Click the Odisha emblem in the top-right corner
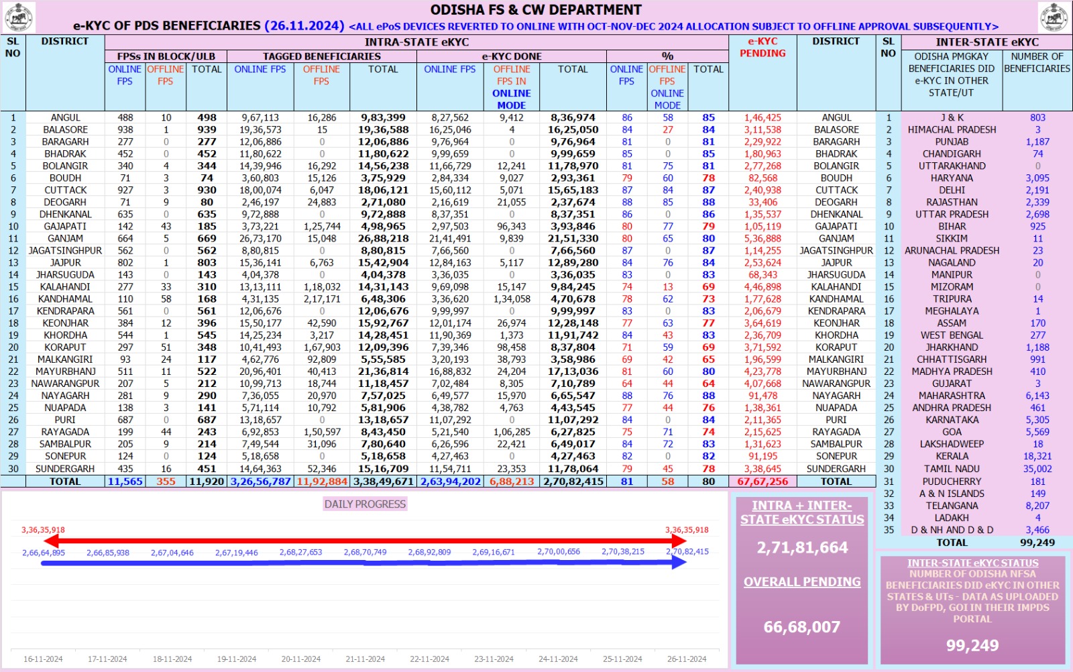The height and width of the screenshot is (672, 1073). click(x=1054, y=17)
